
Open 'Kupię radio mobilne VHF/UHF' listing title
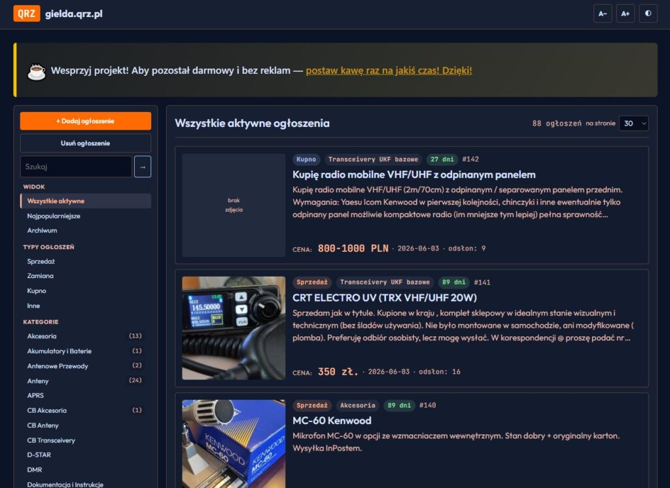(414, 175)
